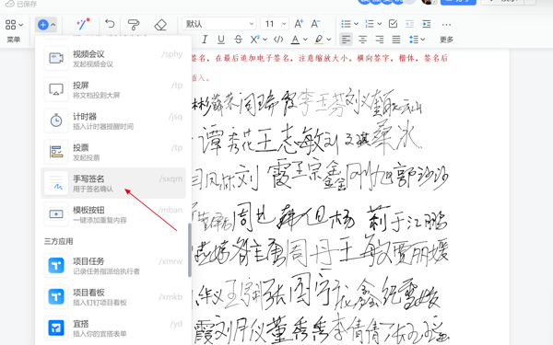Click the 更多 label in toolbar
The height and width of the screenshot is (345, 553).
pyautogui.click(x=446, y=40)
